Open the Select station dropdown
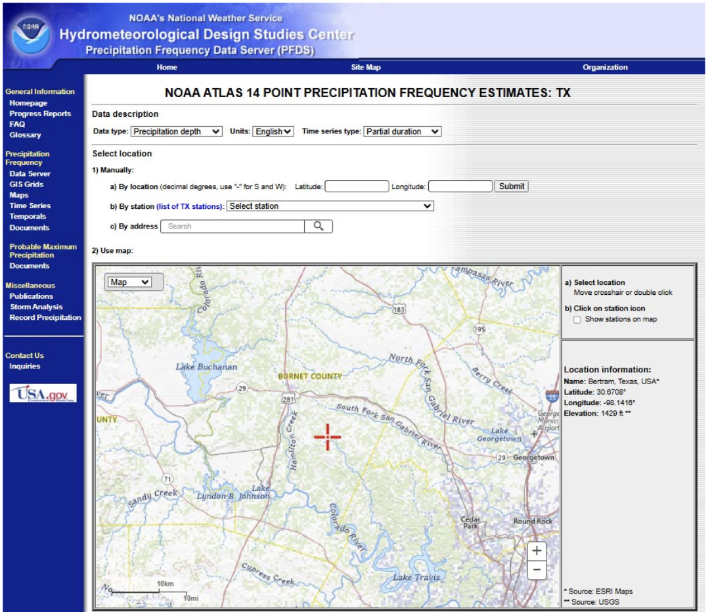This screenshot has height=612, width=712. [x=330, y=206]
